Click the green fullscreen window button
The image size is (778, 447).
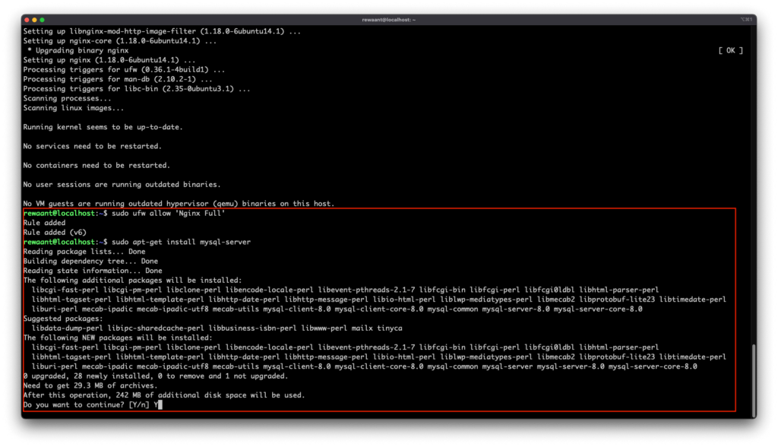point(43,20)
